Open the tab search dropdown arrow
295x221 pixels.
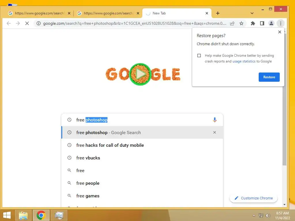click(252, 13)
